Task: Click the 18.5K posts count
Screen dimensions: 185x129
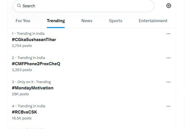Action: (22, 118)
